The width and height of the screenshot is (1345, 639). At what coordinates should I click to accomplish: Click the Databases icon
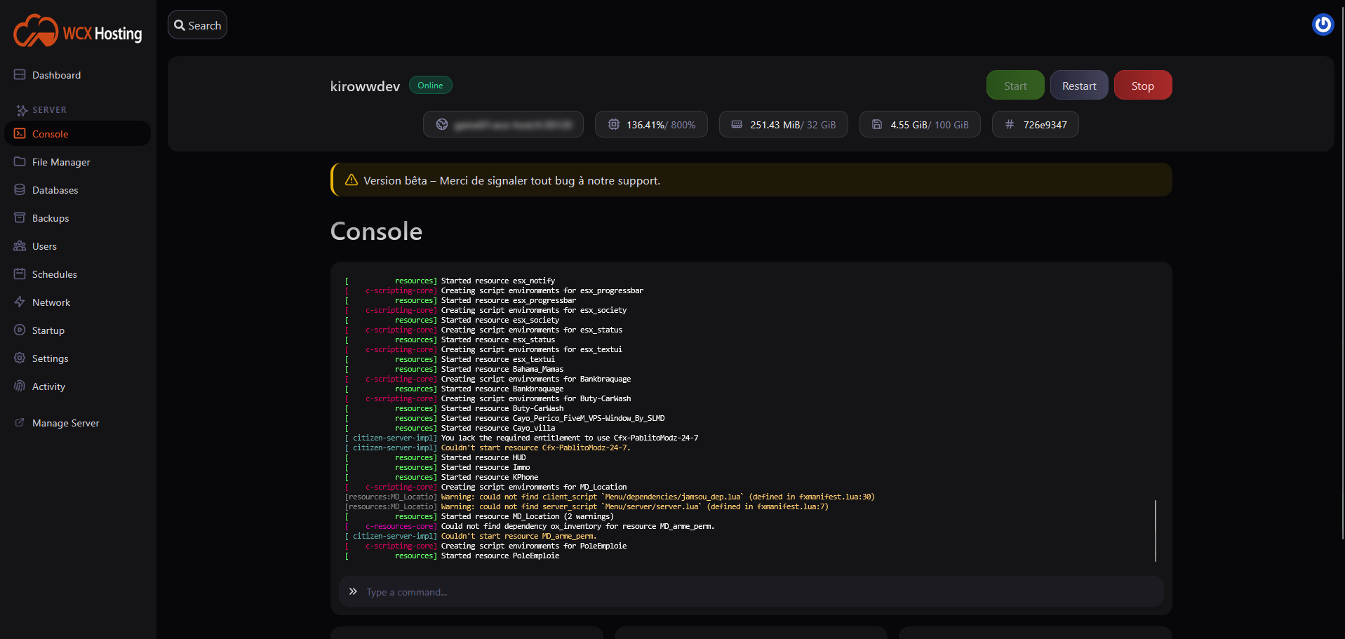pyautogui.click(x=20, y=189)
